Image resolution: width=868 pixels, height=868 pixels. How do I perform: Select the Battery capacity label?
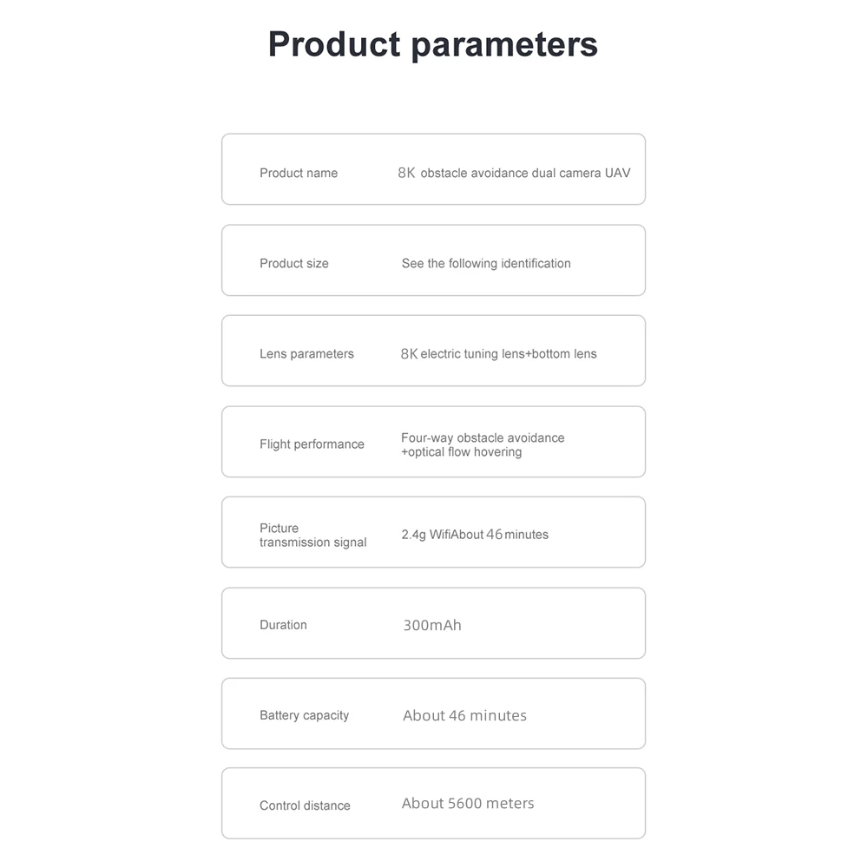coord(304,716)
